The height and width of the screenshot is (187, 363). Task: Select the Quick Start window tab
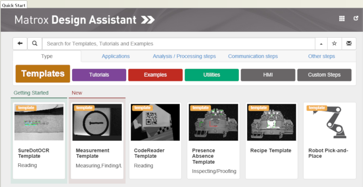pyautogui.click(x=14, y=5)
